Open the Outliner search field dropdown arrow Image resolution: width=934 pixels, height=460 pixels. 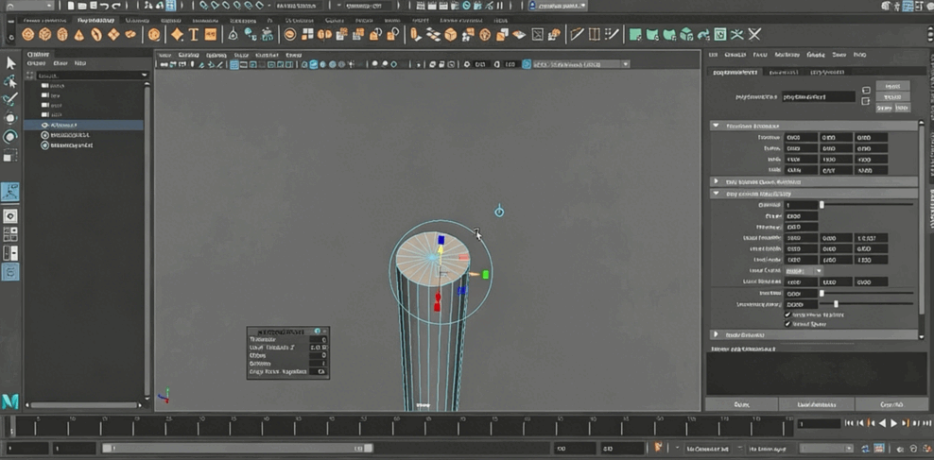(145, 74)
